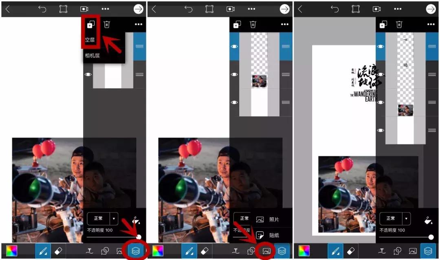440x260 pixels.
Task: Adjust 不透明度 slider handle in right screenshot
Action: point(431,237)
